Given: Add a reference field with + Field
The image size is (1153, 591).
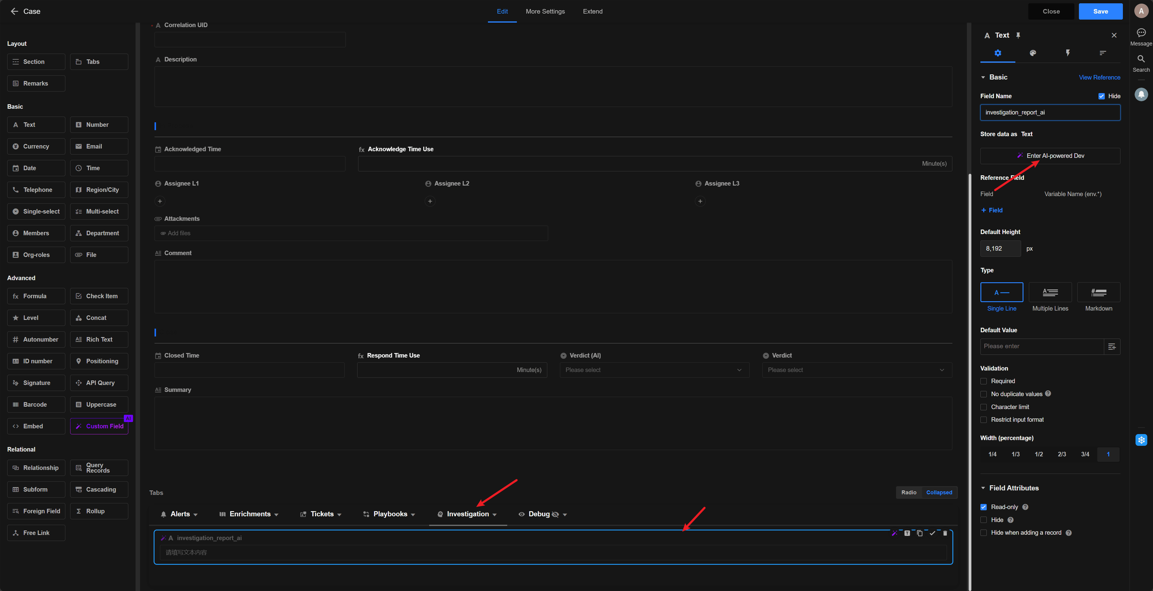Looking at the screenshot, I should point(992,210).
